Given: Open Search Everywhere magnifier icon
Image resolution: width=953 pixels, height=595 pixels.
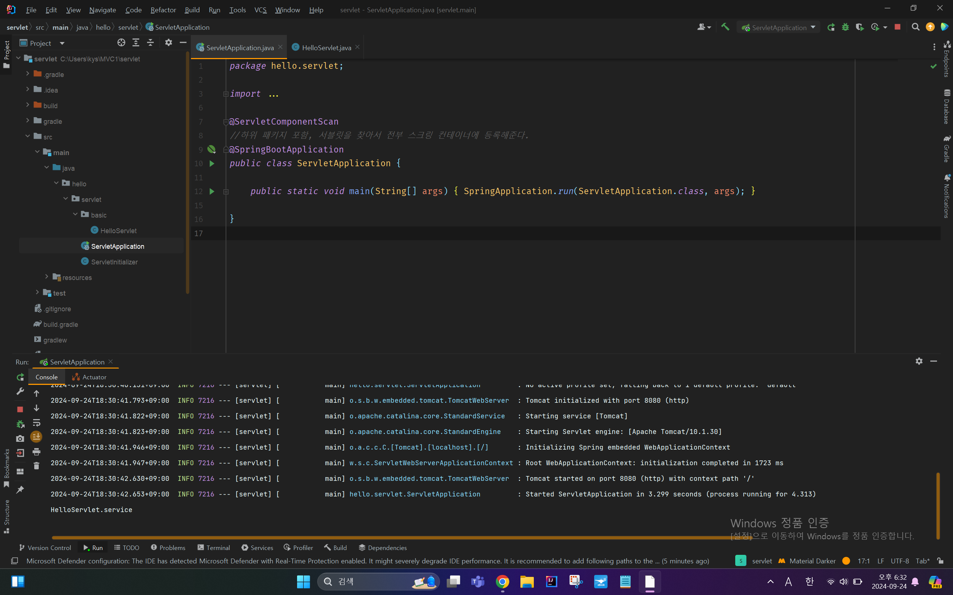Looking at the screenshot, I should tap(916, 27).
